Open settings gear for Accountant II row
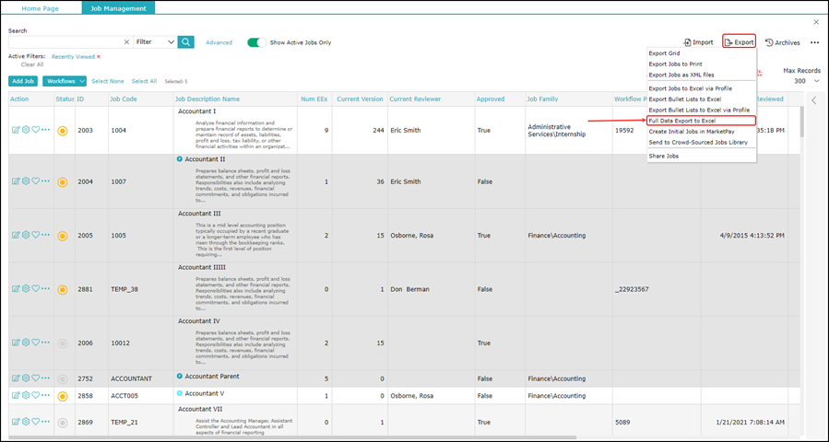 [26, 181]
